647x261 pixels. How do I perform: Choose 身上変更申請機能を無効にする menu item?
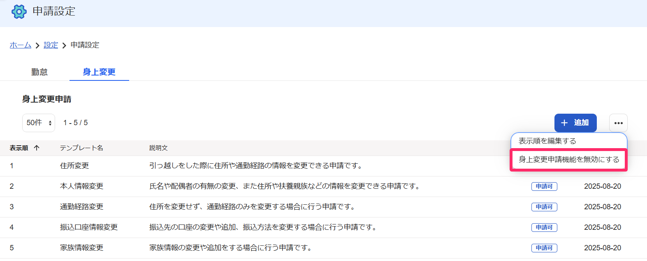click(569, 159)
